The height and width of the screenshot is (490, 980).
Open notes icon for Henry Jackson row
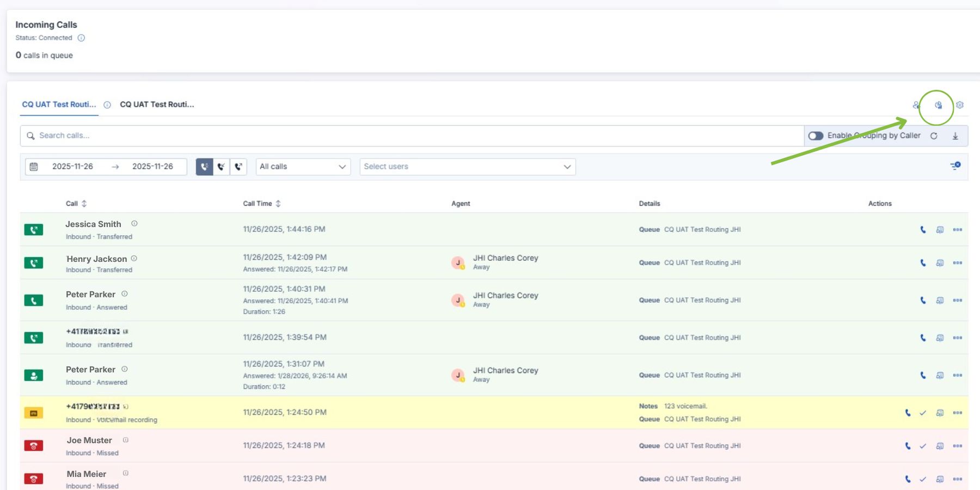940,263
